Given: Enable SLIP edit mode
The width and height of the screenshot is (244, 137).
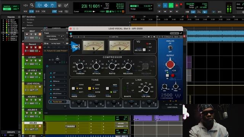Looking at the screenshot, I should [x=7, y=9].
